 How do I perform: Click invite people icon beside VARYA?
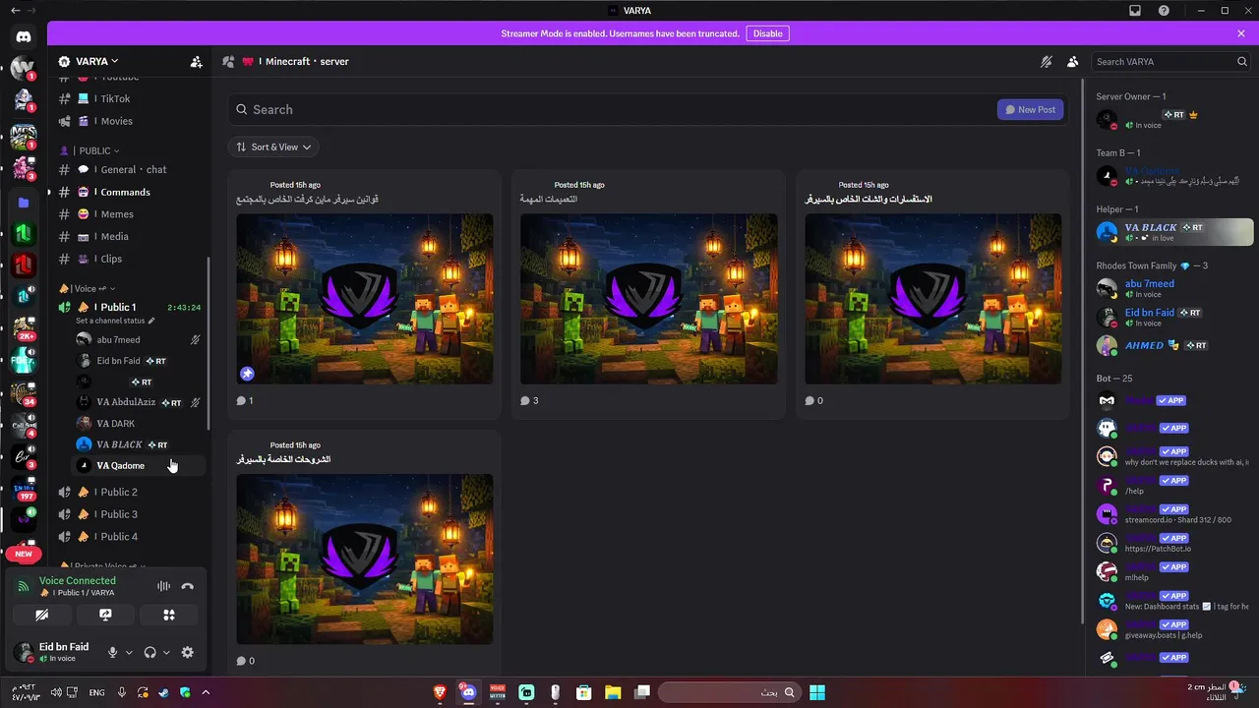[197, 61]
